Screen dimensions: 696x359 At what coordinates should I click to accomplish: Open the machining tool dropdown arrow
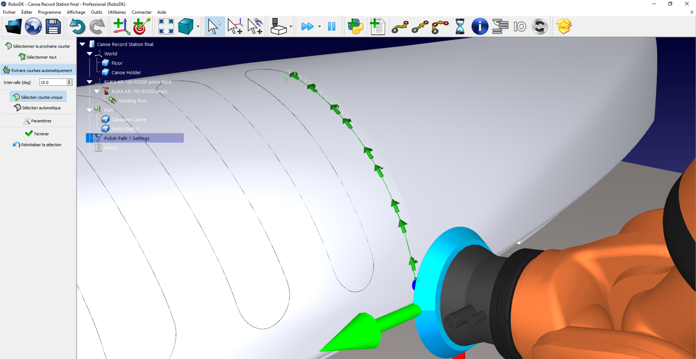pyautogui.click(x=291, y=27)
